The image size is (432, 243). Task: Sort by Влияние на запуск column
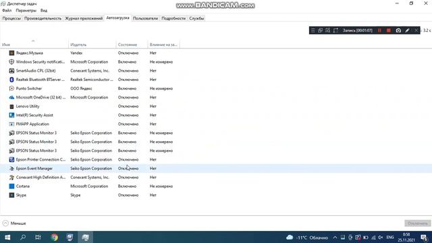[x=163, y=45]
